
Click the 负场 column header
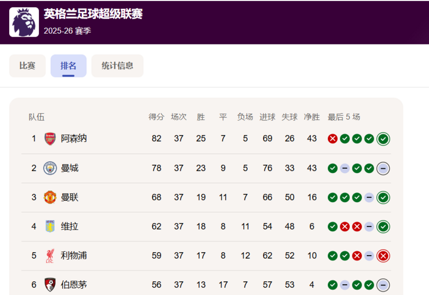(x=245, y=117)
